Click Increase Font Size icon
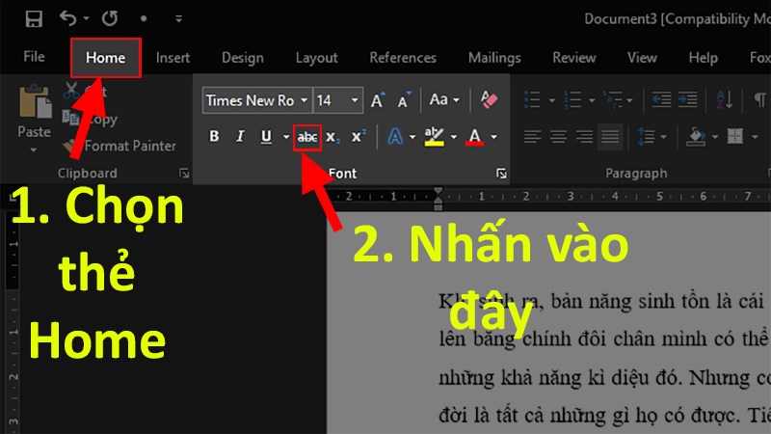The height and width of the screenshot is (434, 771). click(378, 100)
